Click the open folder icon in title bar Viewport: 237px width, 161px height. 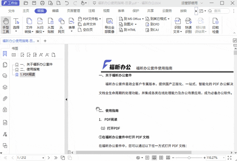pos(26,3)
